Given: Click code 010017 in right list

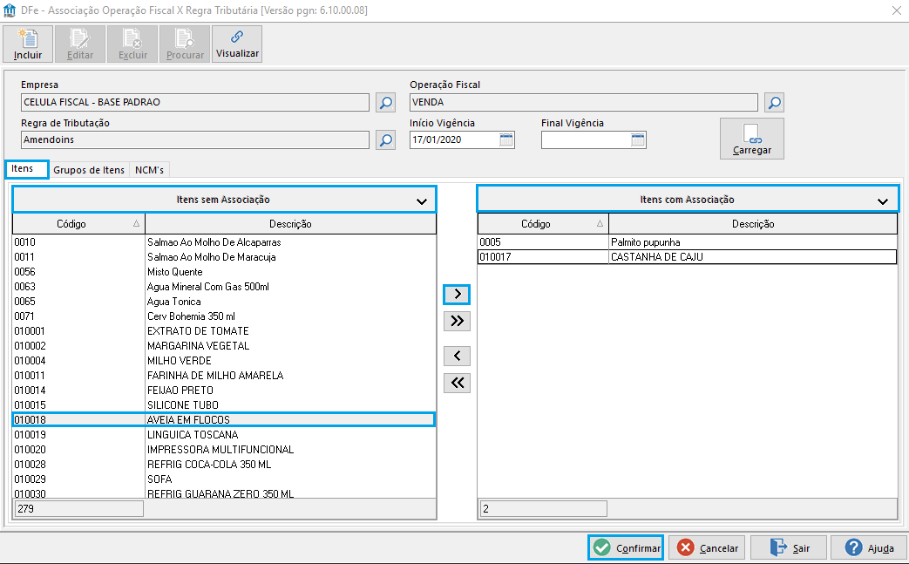Looking at the screenshot, I should pos(495,257).
